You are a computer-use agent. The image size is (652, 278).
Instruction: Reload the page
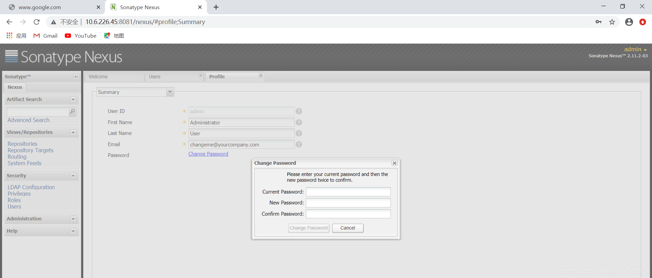coord(37,22)
